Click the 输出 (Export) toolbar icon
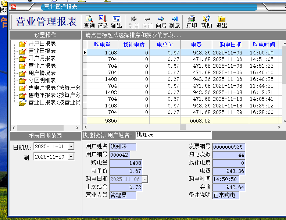 117,22
